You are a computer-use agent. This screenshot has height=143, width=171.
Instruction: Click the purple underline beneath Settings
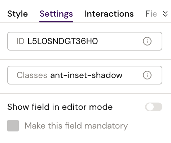point(56,22)
